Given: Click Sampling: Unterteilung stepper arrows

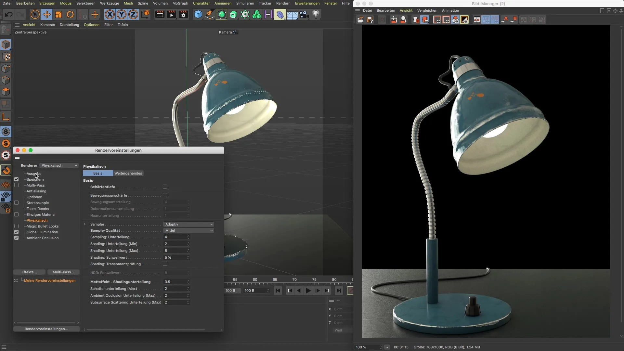Looking at the screenshot, I should pyautogui.click(x=188, y=237).
